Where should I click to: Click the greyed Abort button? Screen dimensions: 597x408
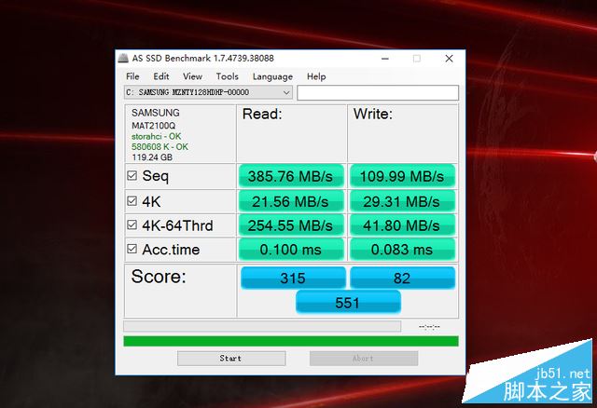coord(364,359)
